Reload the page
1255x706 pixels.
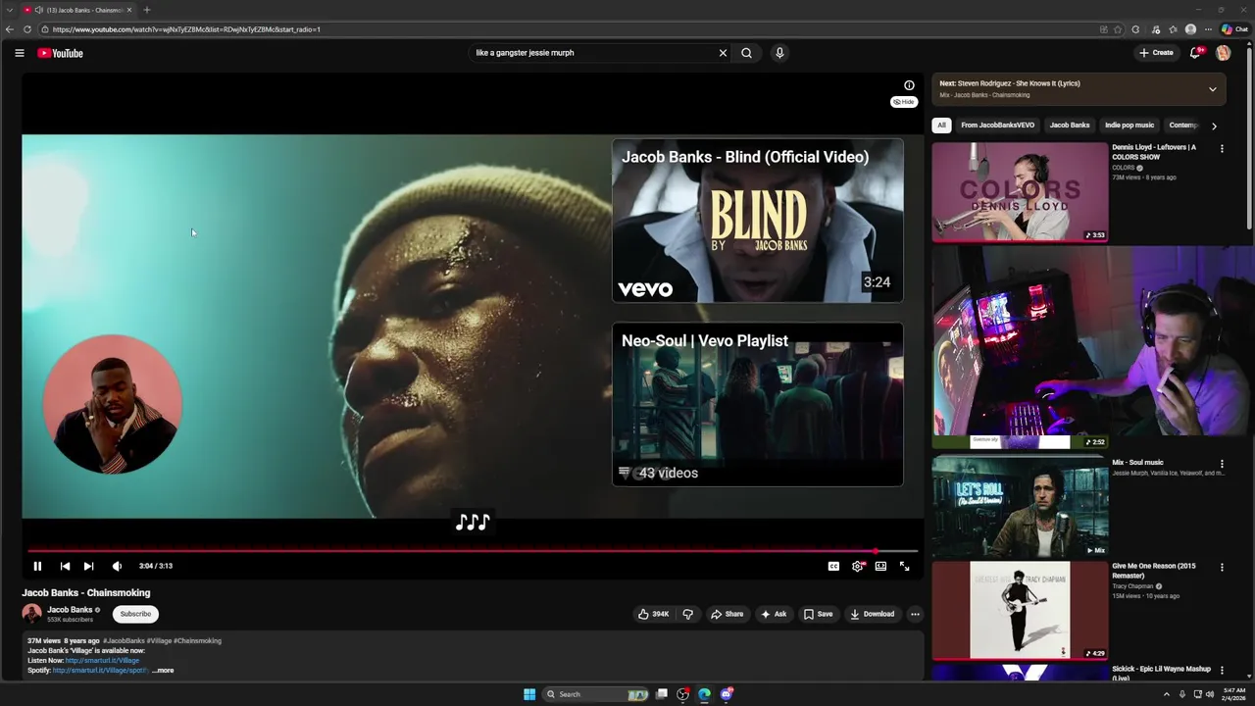tap(27, 29)
